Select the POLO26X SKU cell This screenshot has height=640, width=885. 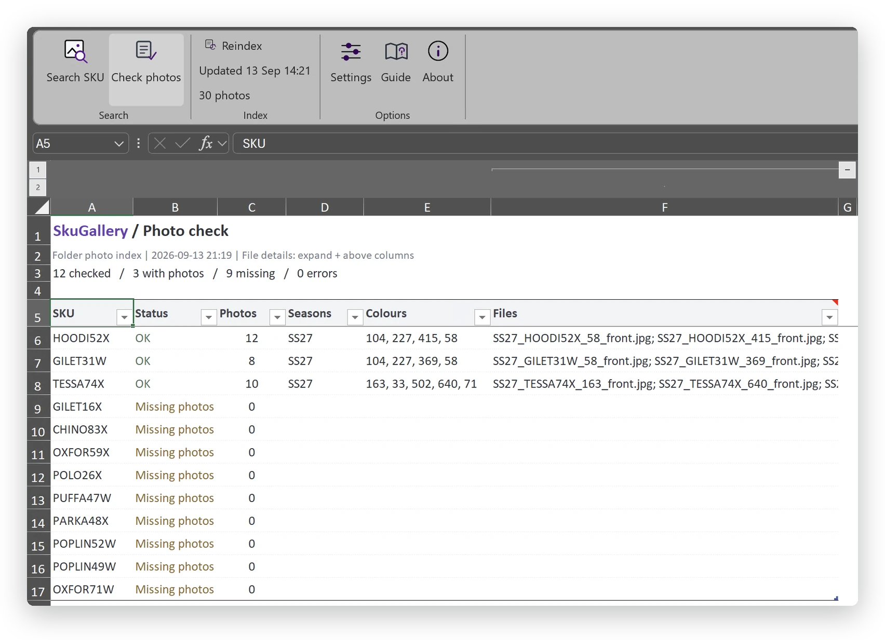pyautogui.click(x=92, y=475)
